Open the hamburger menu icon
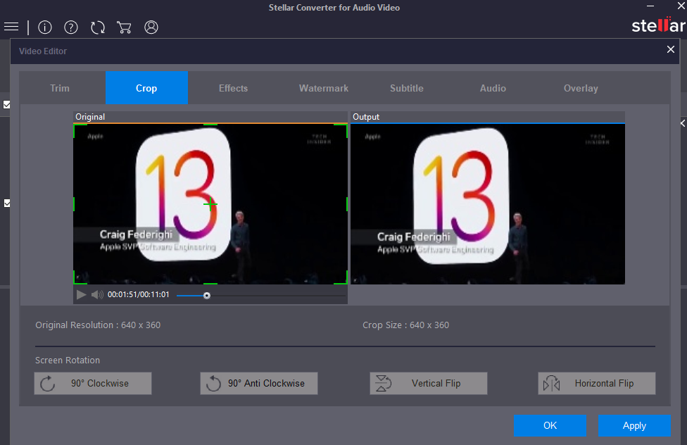 tap(11, 27)
